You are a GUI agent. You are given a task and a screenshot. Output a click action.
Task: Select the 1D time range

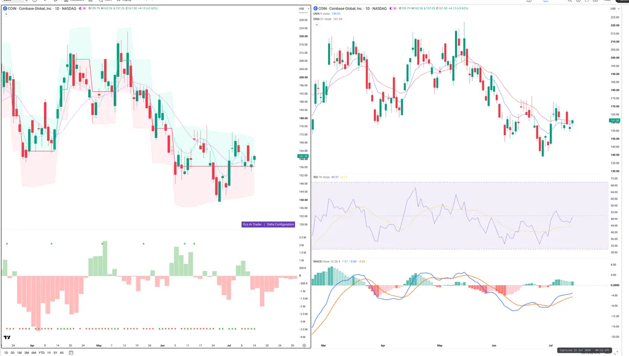6,353
